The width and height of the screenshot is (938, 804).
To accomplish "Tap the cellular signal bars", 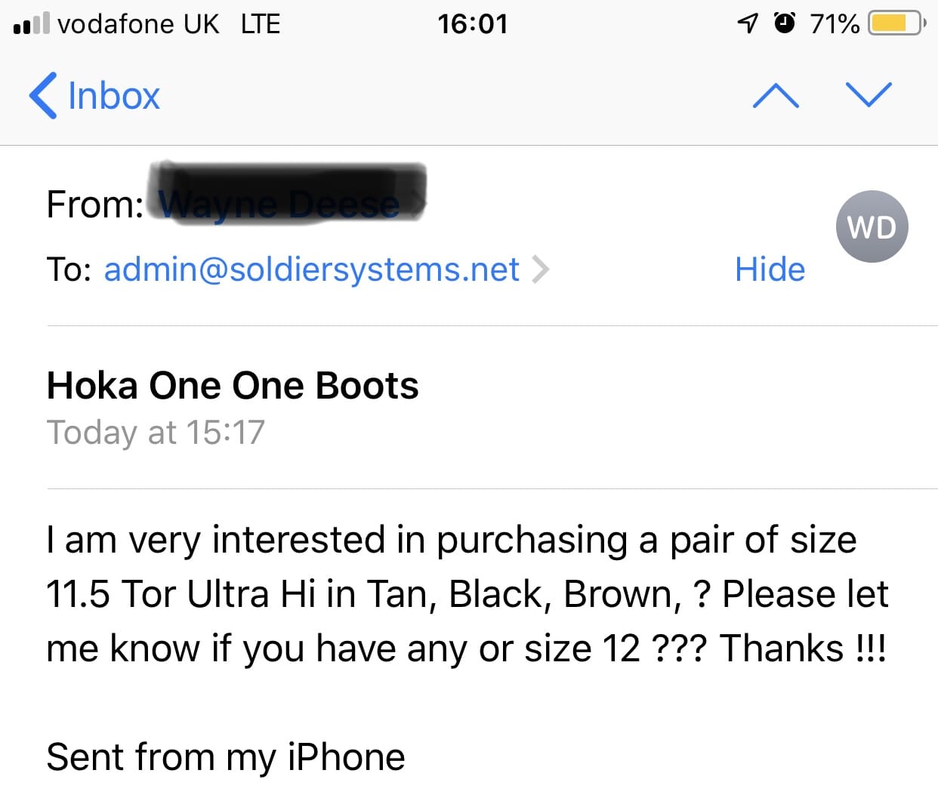I will click(31, 24).
